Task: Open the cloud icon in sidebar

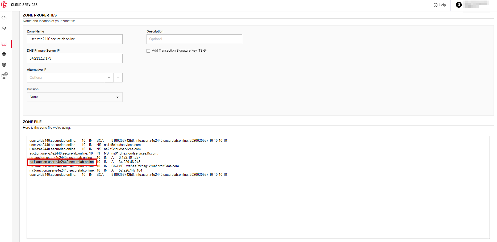Action: tap(4, 18)
